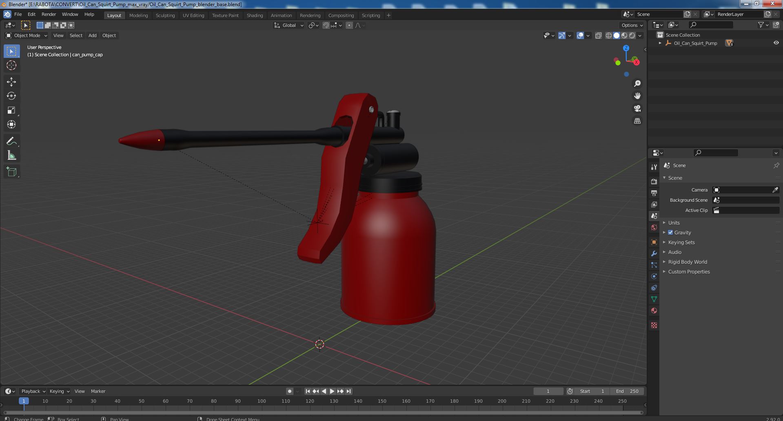Switch orthographic/perspective grid icon

pos(637,121)
